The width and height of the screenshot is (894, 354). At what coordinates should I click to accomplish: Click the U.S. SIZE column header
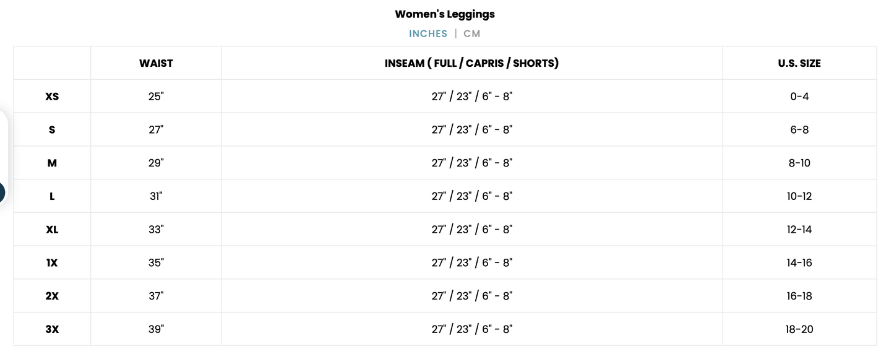point(799,63)
